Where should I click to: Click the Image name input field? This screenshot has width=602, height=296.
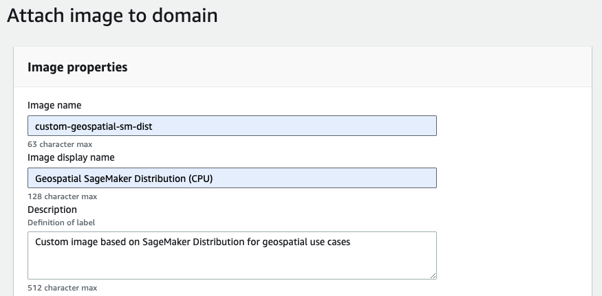pos(232,126)
